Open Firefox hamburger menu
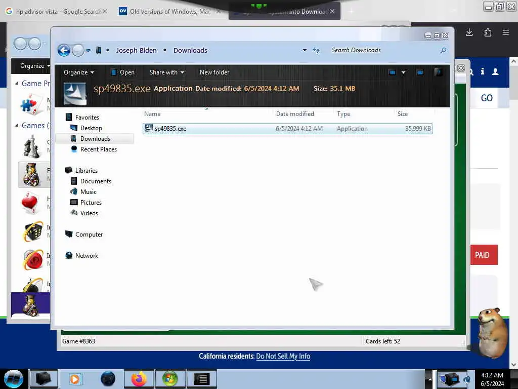This screenshot has width=518, height=389. click(x=506, y=32)
